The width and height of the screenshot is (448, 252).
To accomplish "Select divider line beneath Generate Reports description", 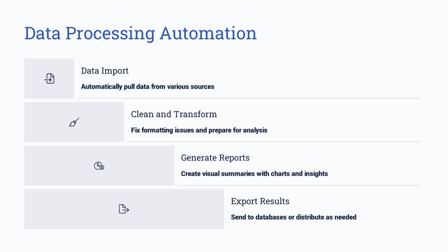I will [299, 185].
